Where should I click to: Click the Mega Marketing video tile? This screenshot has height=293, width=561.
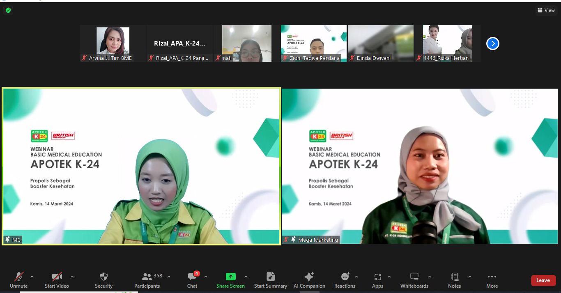point(420,166)
